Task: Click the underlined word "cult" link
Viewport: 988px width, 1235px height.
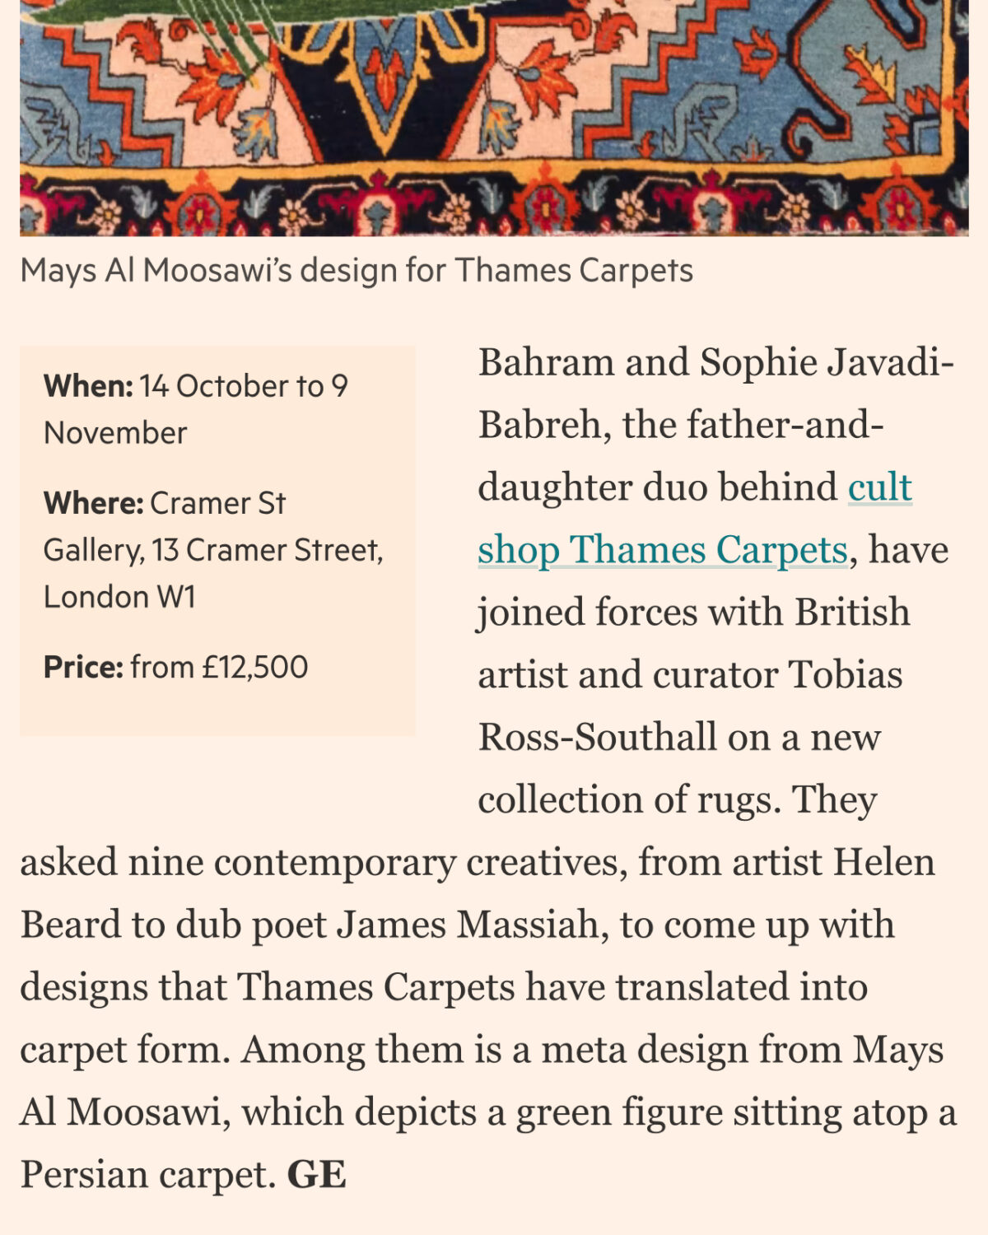Action: point(879,487)
